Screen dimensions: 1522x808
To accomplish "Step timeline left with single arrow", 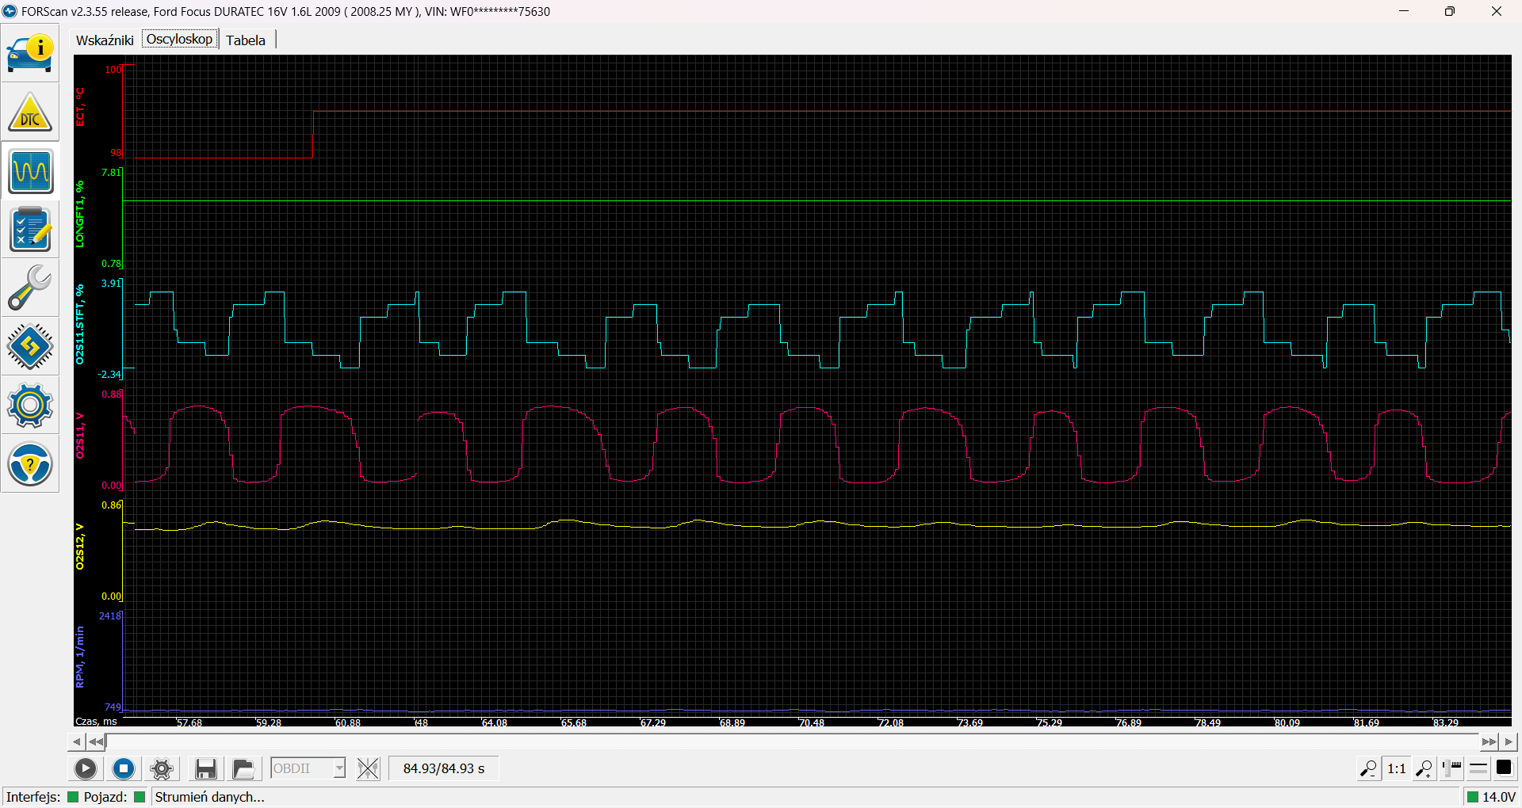I will point(76,742).
